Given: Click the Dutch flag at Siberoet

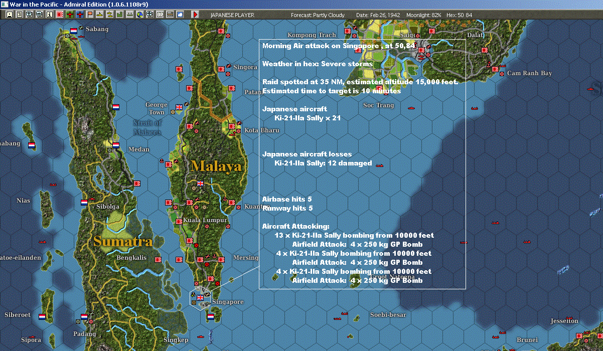Looking at the screenshot, I should click(x=42, y=317).
